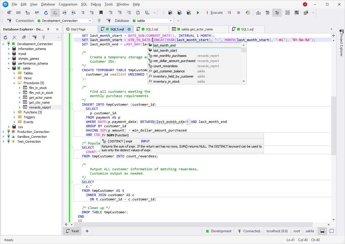
Task: Click the decrease indent toolbar icon
Action: point(64,13)
